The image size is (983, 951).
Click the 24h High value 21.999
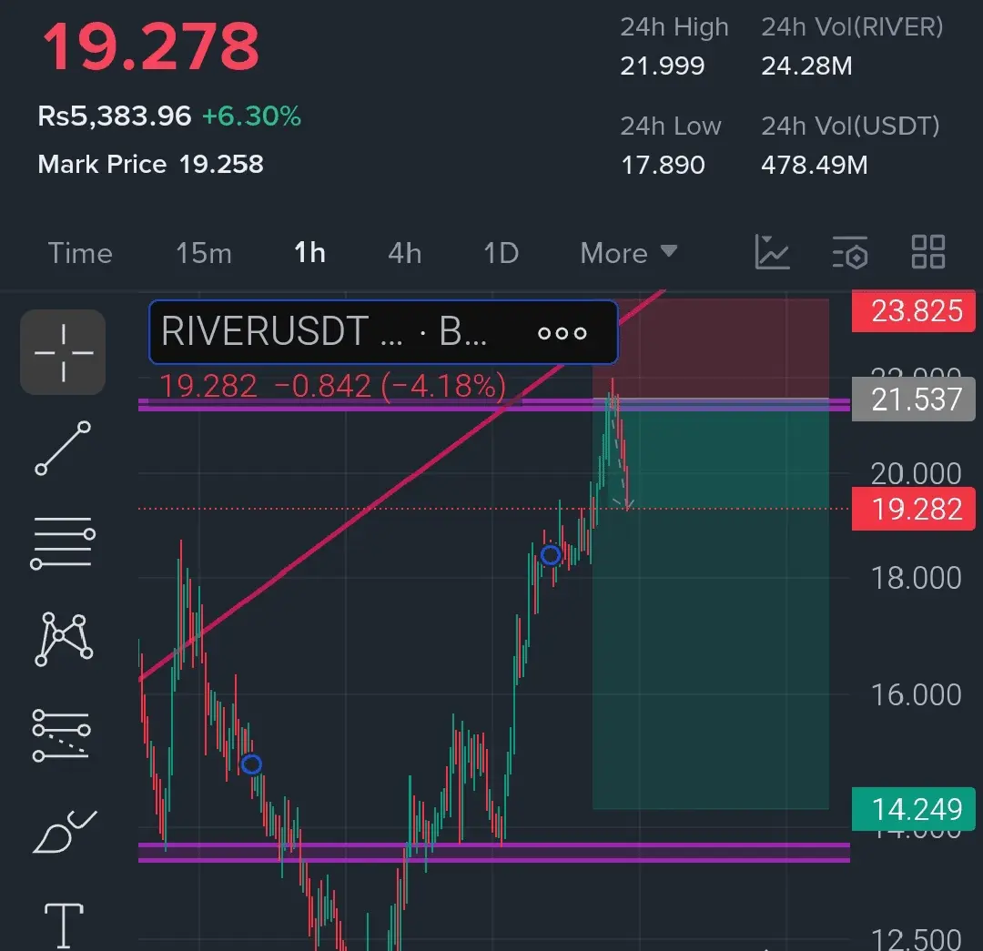tap(663, 66)
